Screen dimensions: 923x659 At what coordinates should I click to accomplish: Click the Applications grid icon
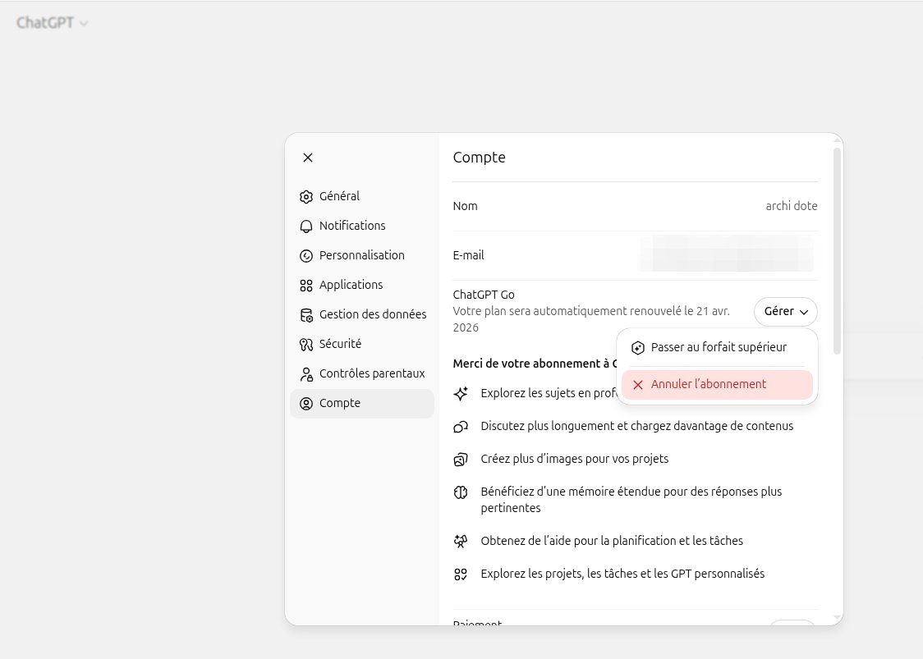click(x=306, y=286)
